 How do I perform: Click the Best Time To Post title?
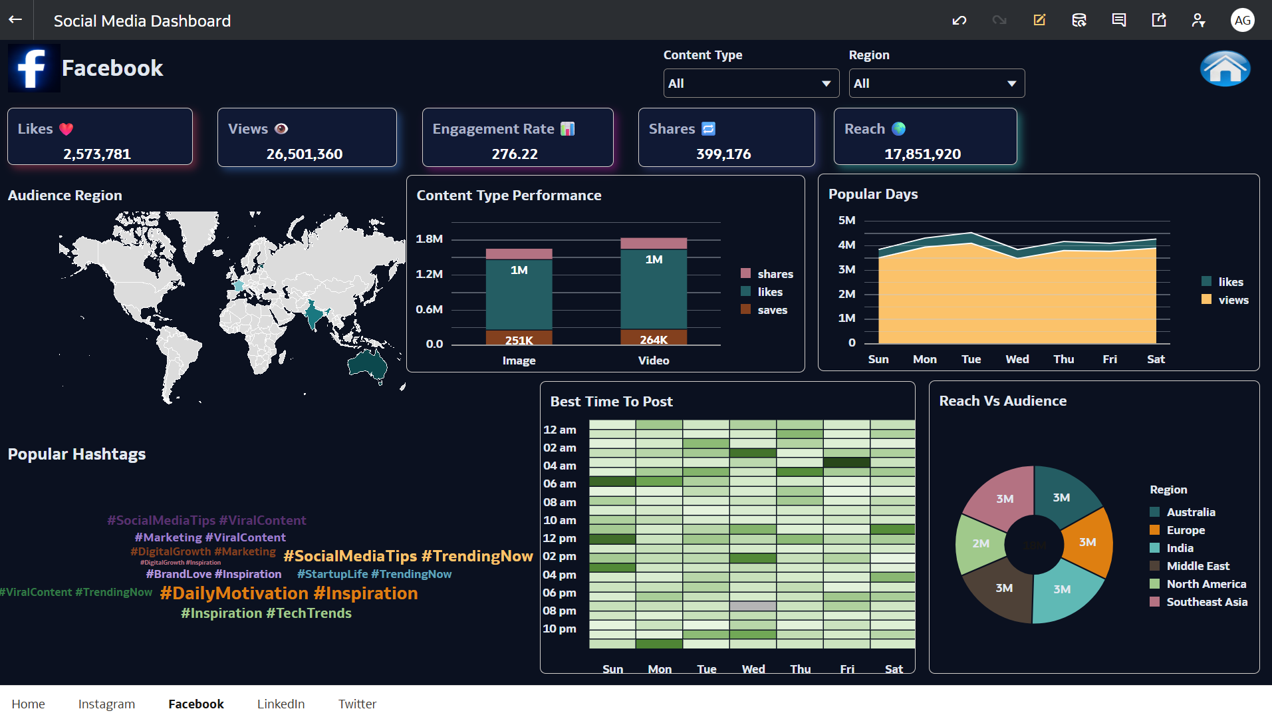(611, 401)
